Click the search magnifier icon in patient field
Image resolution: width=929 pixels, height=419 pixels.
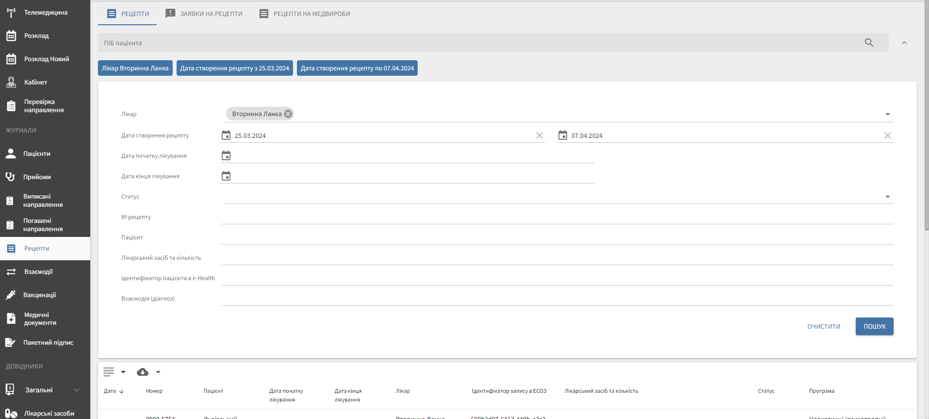point(869,43)
